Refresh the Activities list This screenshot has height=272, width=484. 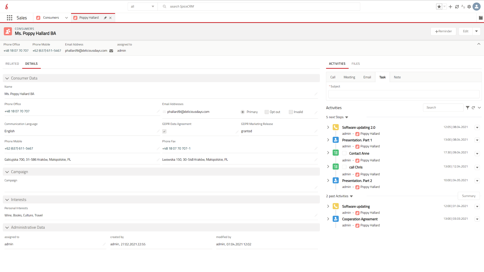(x=473, y=108)
